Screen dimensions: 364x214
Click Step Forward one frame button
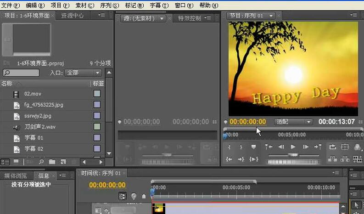click(305, 147)
